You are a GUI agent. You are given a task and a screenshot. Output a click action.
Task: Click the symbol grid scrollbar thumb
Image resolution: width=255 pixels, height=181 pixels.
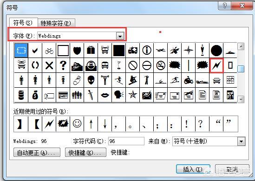[x=241, y=69]
